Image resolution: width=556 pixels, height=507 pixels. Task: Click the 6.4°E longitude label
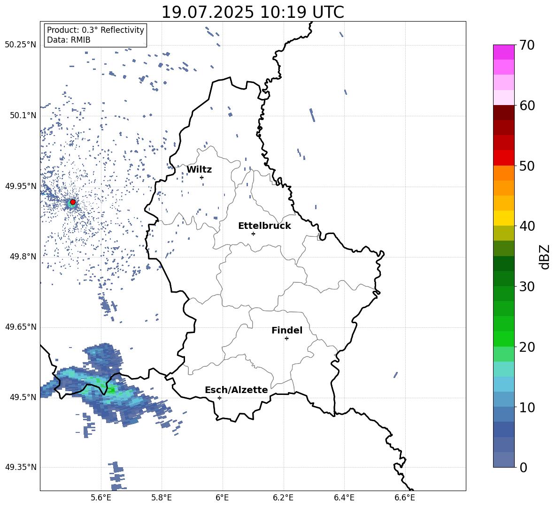pyautogui.click(x=344, y=498)
